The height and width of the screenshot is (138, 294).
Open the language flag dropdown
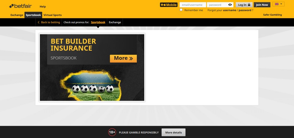[x=278, y=4]
